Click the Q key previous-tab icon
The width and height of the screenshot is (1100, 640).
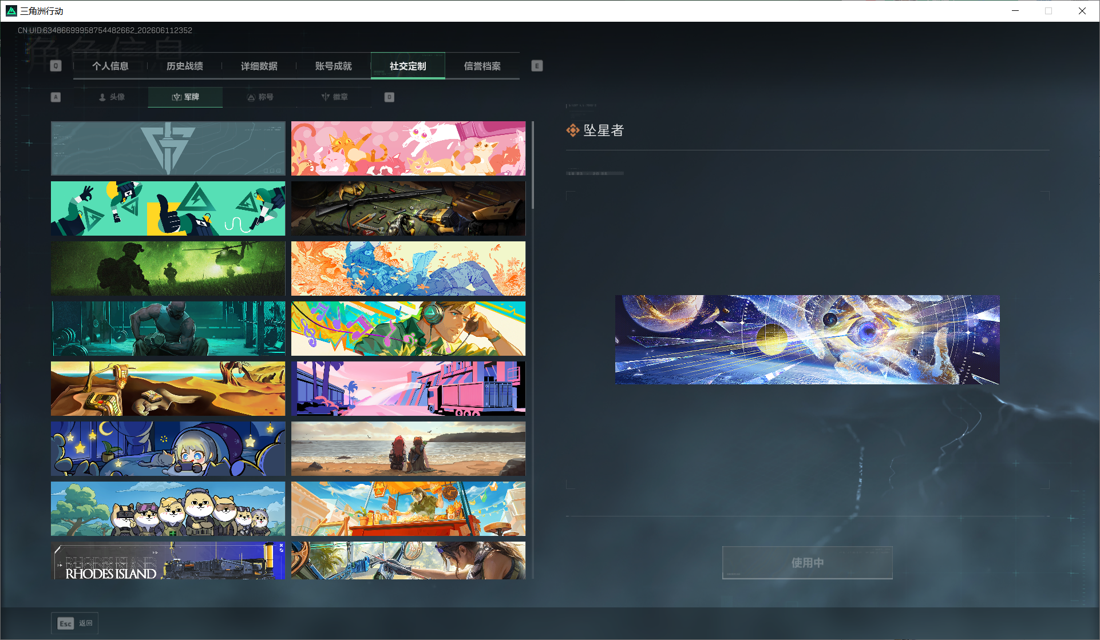click(56, 66)
